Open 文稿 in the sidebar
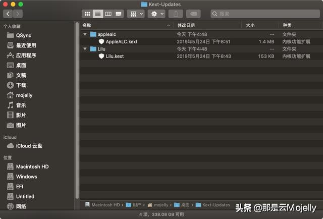The width and height of the screenshot is (323, 219). pyautogui.click(x=17, y=75)
